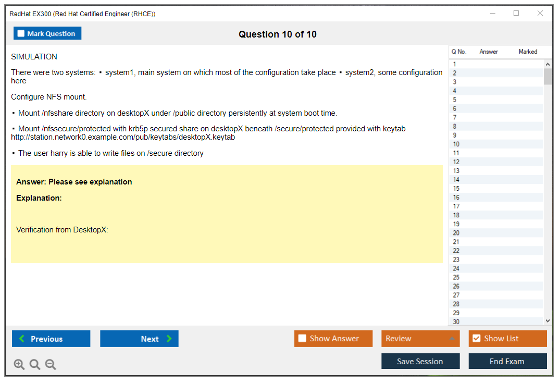560x383 pixels.
Task: Enable the Show Answer checkbox
Action: [x=302, y=339]
